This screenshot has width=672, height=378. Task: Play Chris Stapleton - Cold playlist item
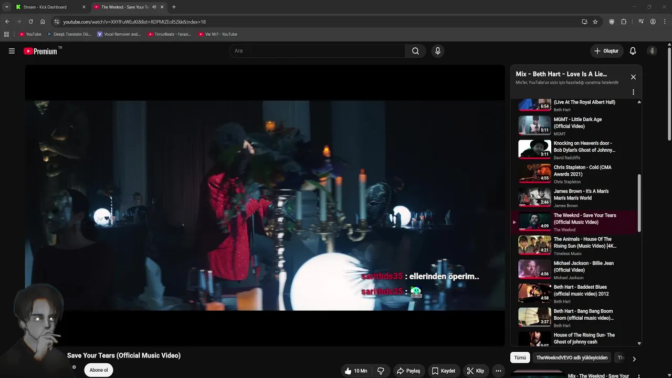click(575, 174)
